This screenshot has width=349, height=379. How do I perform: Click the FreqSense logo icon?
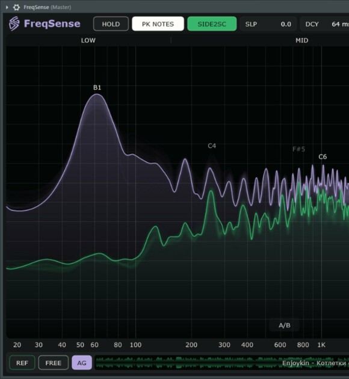(x=14, y=23)
